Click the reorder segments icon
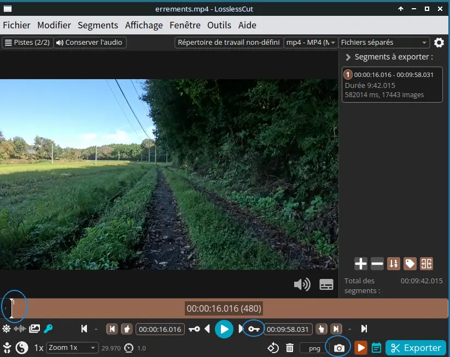Screen dimensions: 450x357 pos(393,264)
